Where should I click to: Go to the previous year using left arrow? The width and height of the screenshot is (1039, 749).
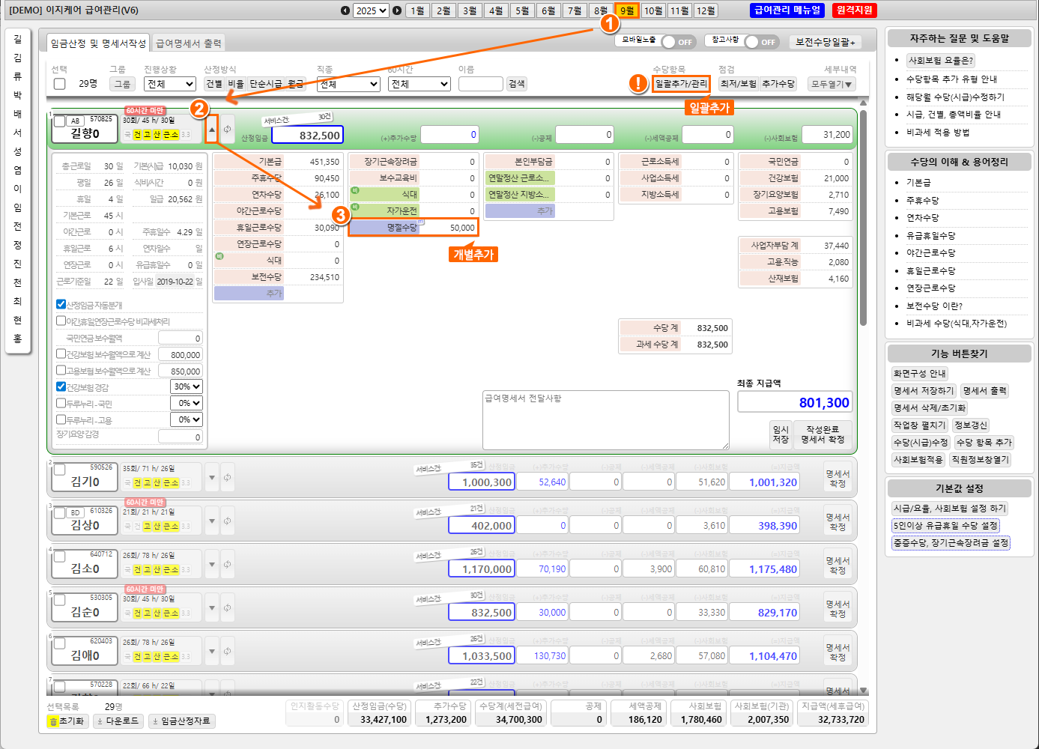345,10
